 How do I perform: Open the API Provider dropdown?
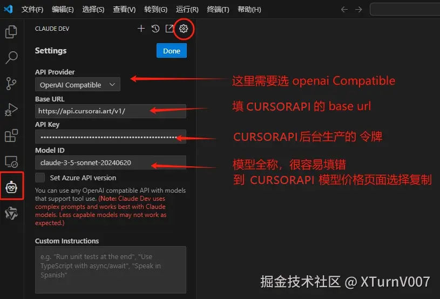click(x=77, y=84)
